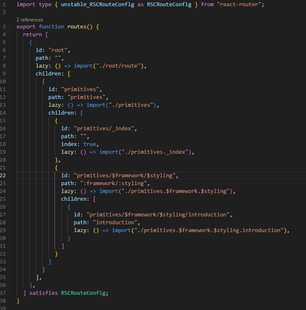Click children keyword on line 9
The height and width of the screenshot is (310, 306).
click(x=48, y=74)
